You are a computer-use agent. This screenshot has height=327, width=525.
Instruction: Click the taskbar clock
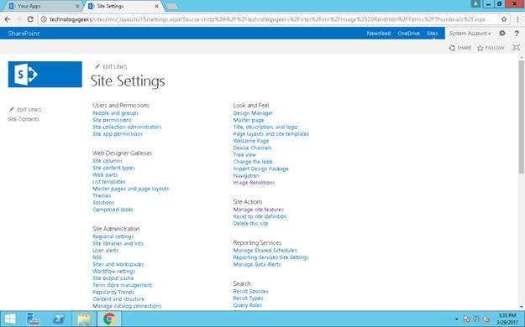[x=507, y=319]
